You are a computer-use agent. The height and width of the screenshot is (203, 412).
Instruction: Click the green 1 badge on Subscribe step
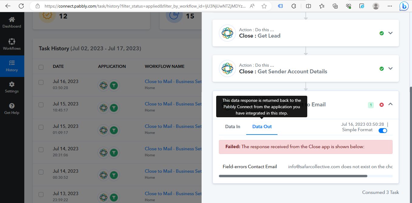[371, 105]
